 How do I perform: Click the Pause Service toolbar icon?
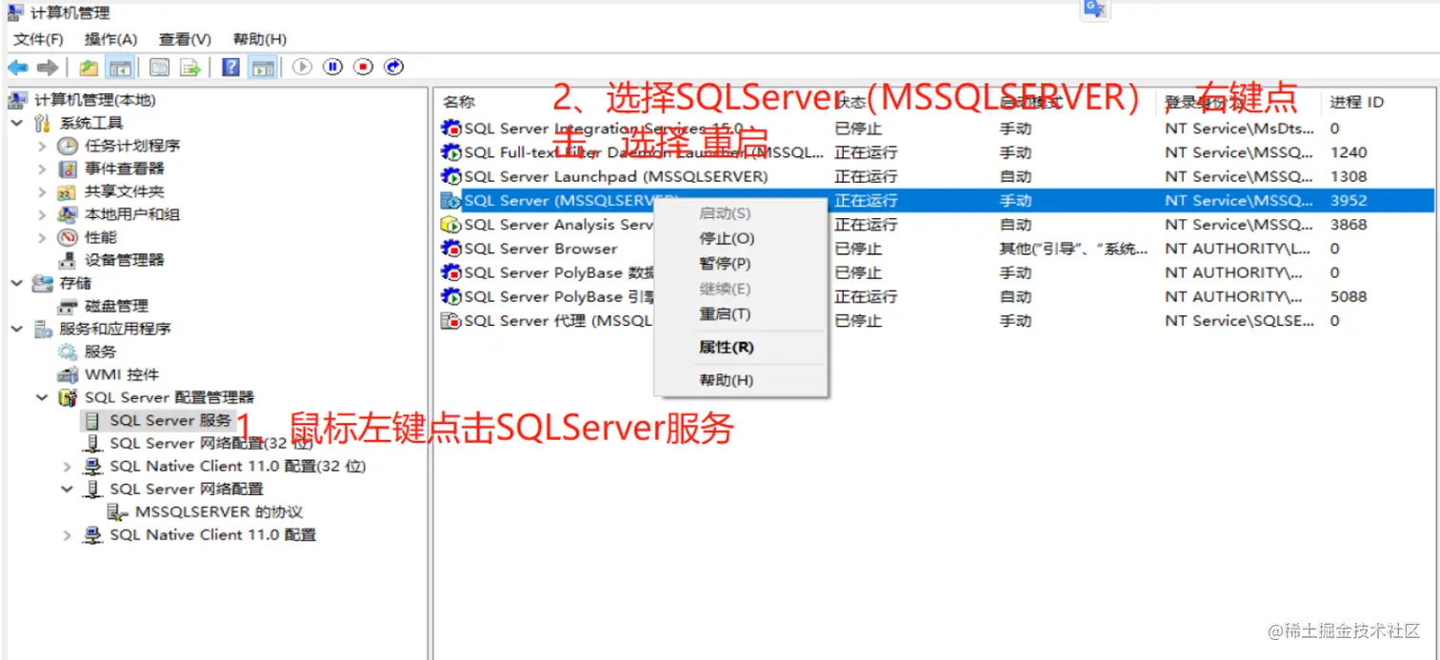pos(332,67)
